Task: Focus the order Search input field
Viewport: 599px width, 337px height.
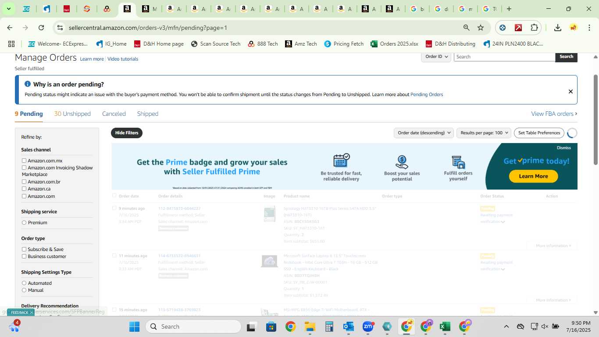Action: pyautogui.click(x=504, y=57)
